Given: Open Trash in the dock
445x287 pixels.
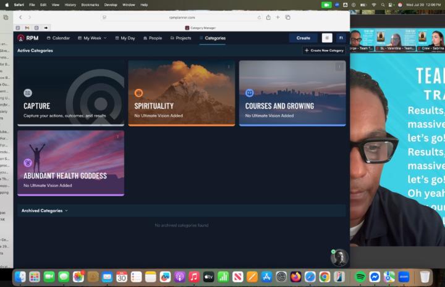Looking at the screenshot, I should tap(425, 277).
